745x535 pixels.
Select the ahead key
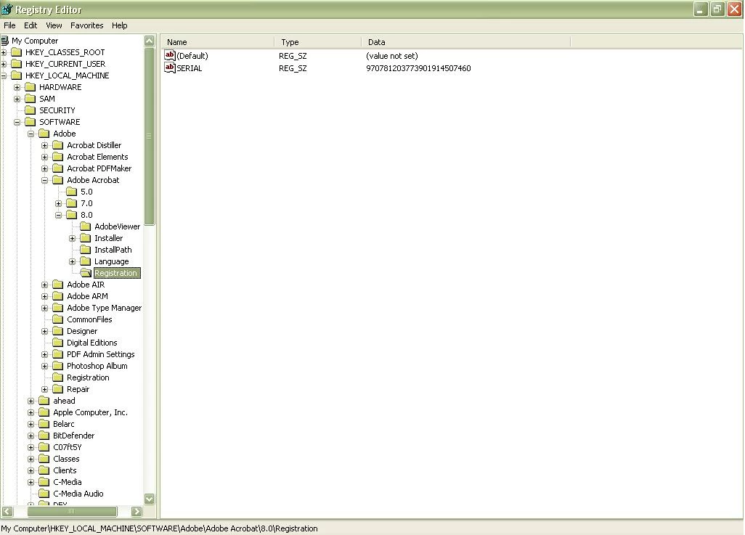(x=64, y=401)
